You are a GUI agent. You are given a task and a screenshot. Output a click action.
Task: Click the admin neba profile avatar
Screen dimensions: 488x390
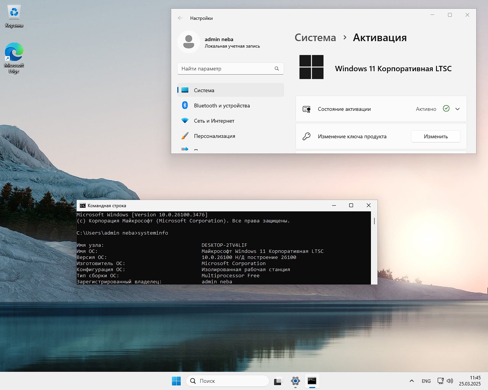click(x=189, y=42)
